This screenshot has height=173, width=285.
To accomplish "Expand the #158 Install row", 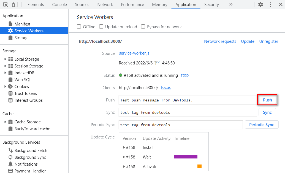I will click(x=124, y=148).
